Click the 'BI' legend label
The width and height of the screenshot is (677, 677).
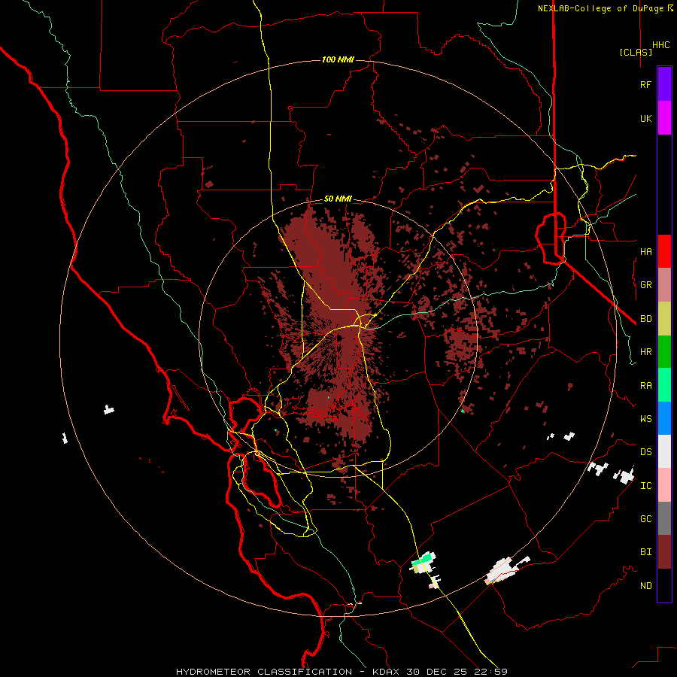[645, 552]
